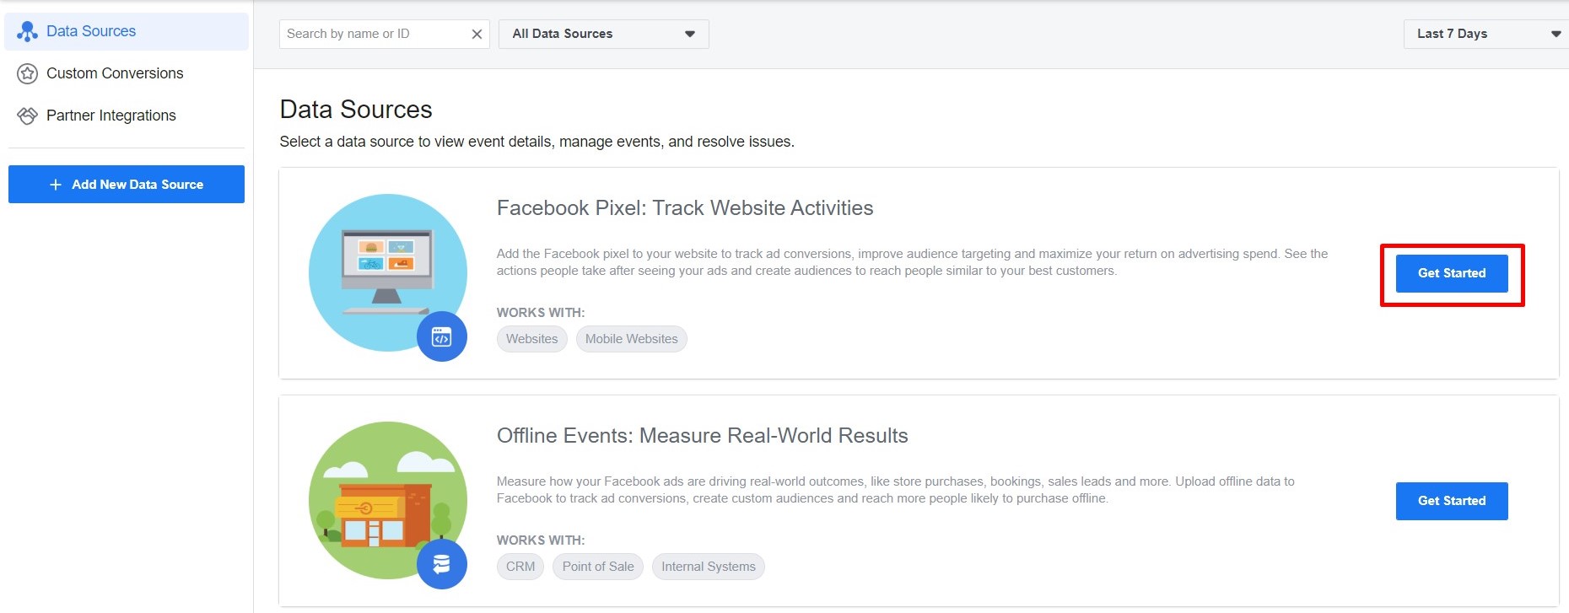Click the Data Sources page title
1569x613 pixels.
[356, 110]
